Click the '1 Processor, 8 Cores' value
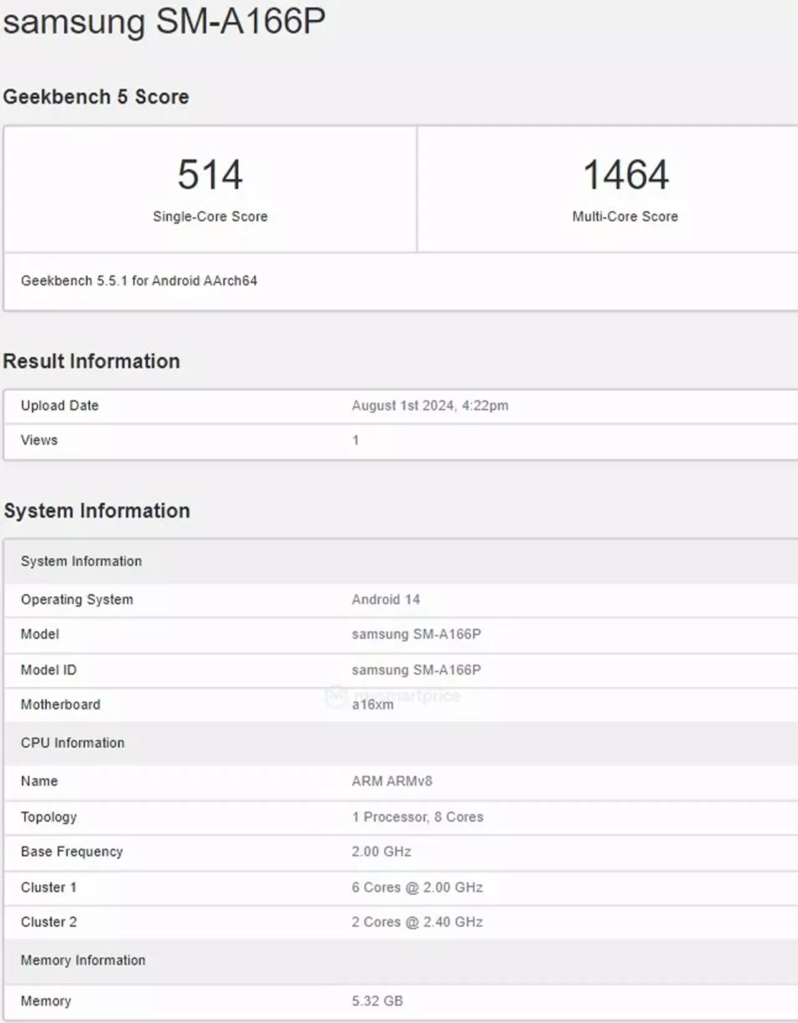Screen dimensions: 798x1023 [x=418, y=817]
